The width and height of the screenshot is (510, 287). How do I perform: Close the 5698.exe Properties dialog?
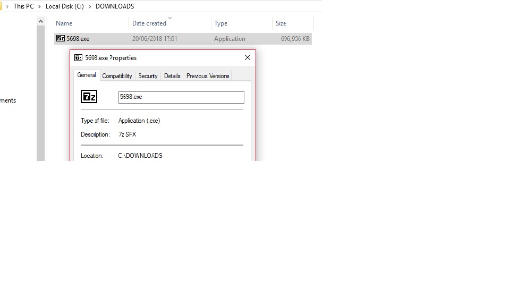(x=247, y=58)
